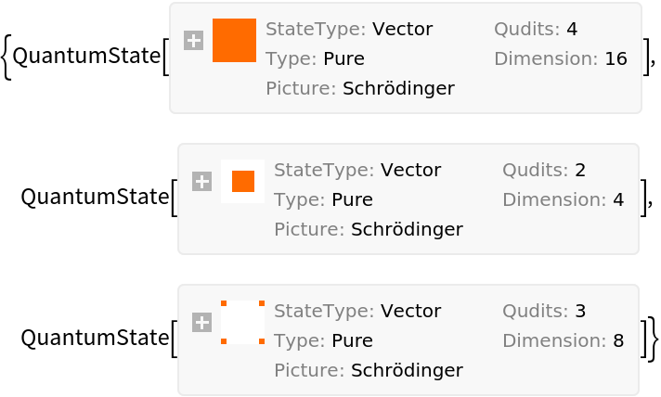The height and width of the screenshot is (397, 661).
Task: Expand the 2-qudit state summary box
Action: [x=201, y=182]
